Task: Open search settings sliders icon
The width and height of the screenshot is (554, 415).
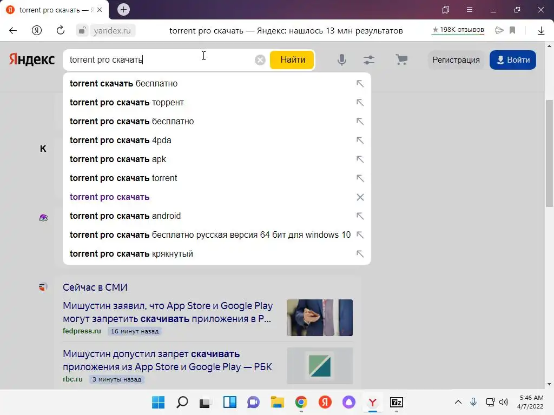Action: click(x=369, y=59)
